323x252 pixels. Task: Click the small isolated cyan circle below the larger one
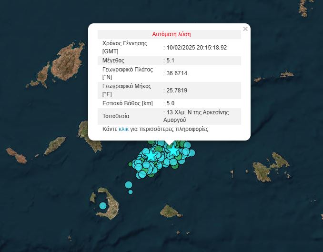point(131,192)
